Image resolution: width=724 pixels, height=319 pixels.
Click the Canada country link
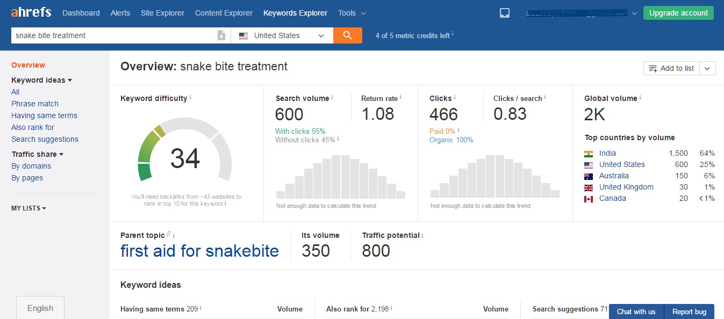tap(613, 198)
